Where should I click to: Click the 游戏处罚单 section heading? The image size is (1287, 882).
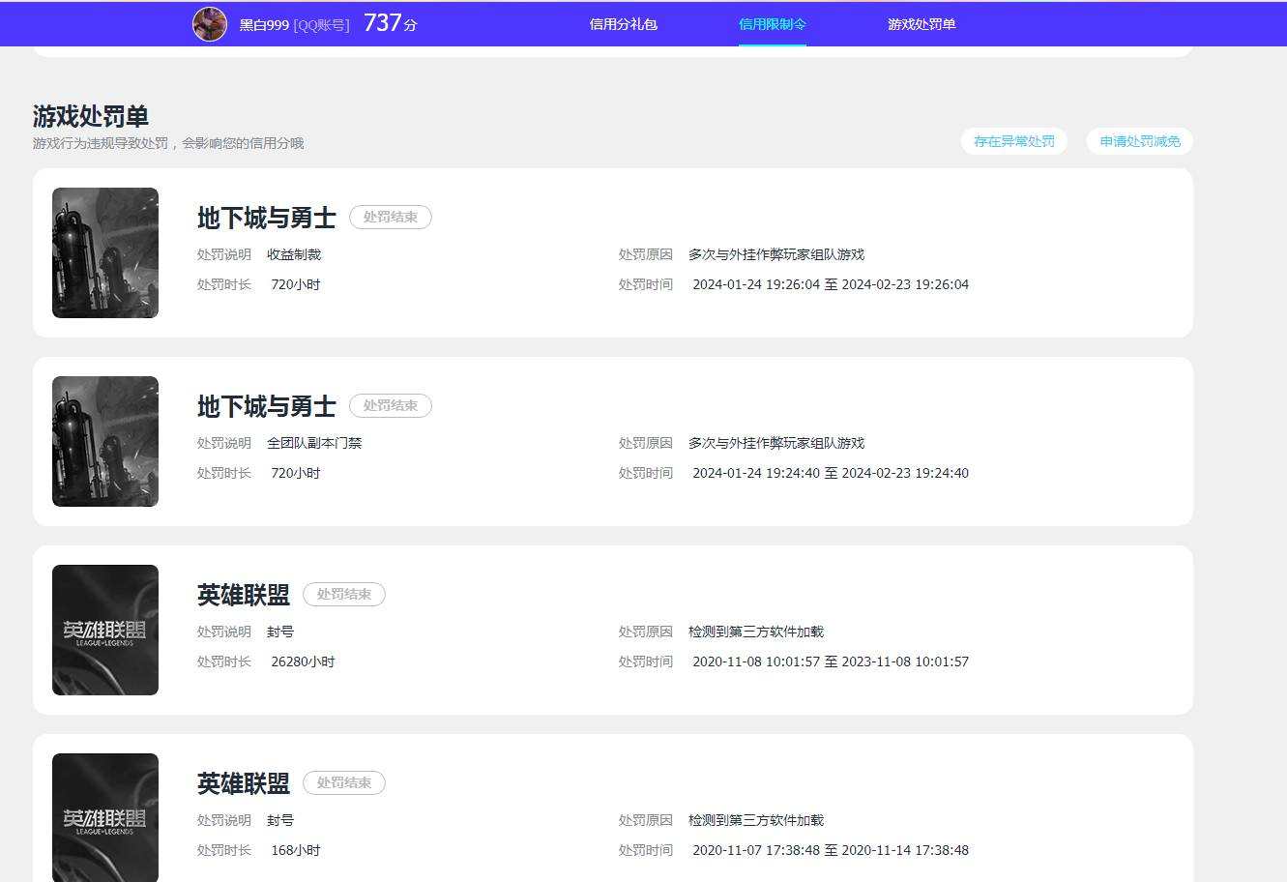coord(91,116)
